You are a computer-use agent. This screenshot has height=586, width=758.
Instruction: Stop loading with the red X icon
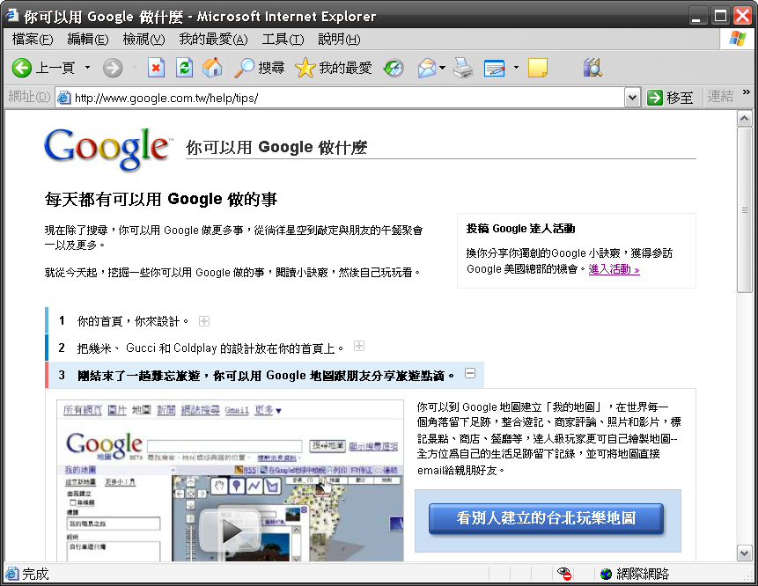click(x=156, y=68)
